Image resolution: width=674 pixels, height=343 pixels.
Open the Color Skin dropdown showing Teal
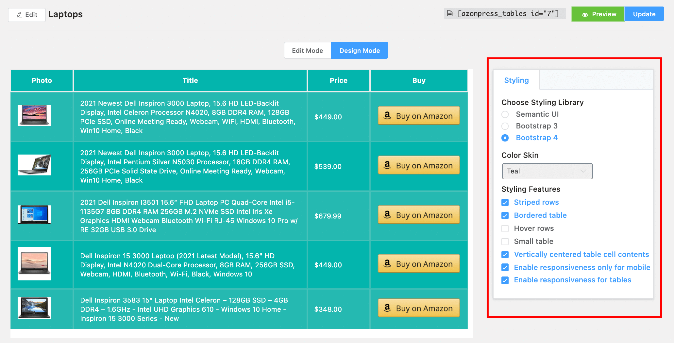(547, 171)
